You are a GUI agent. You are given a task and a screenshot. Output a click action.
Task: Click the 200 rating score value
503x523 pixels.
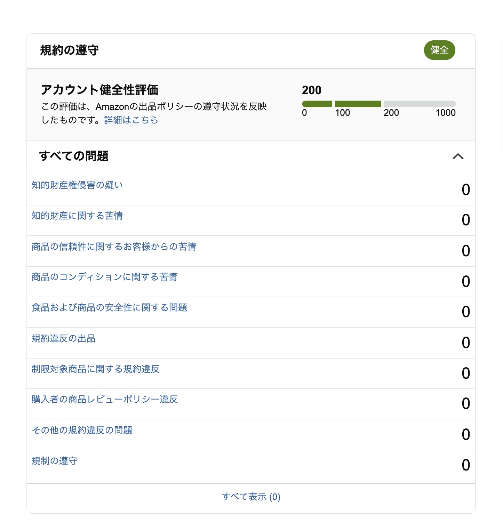(312, 90)
